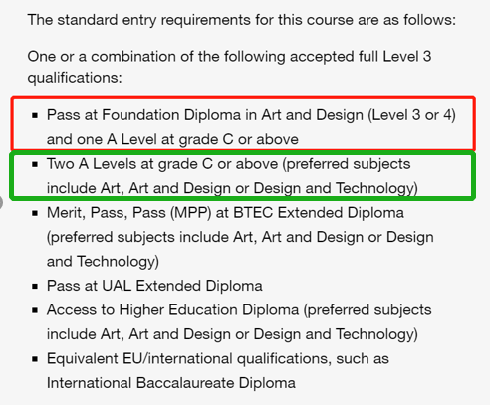
Task: Click the bullet before Equivalent EU/international item
Action: 35,359
